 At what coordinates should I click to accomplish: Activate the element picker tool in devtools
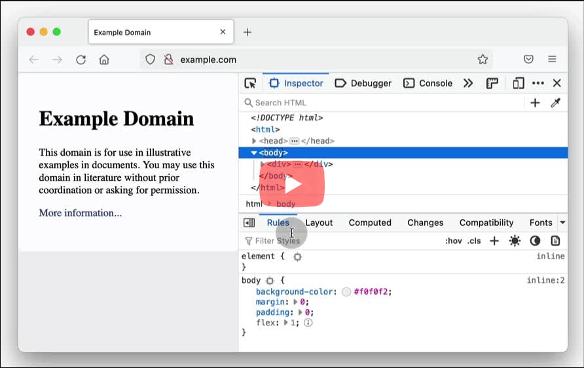click(x=250, y=83)
